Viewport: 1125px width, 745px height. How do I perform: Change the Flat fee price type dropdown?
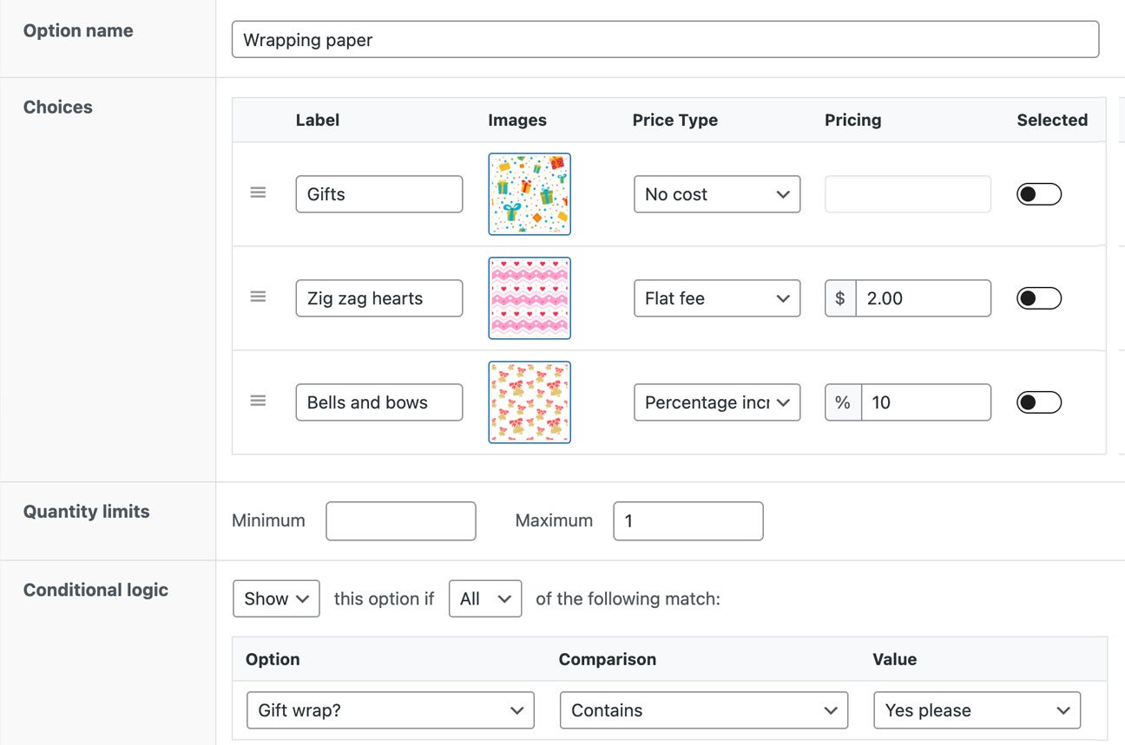(x=716, y=297)
